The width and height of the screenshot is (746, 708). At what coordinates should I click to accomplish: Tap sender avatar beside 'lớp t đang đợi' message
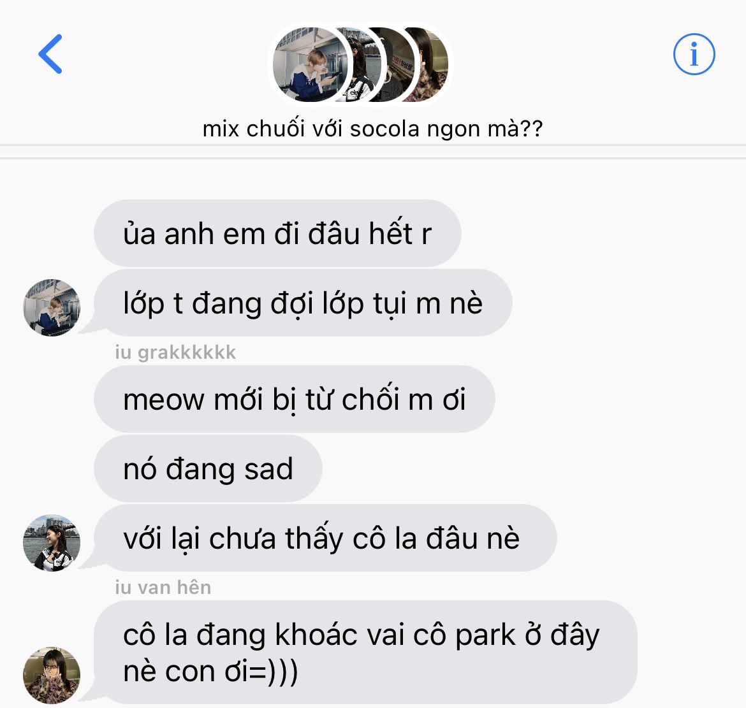pos(52,307)
